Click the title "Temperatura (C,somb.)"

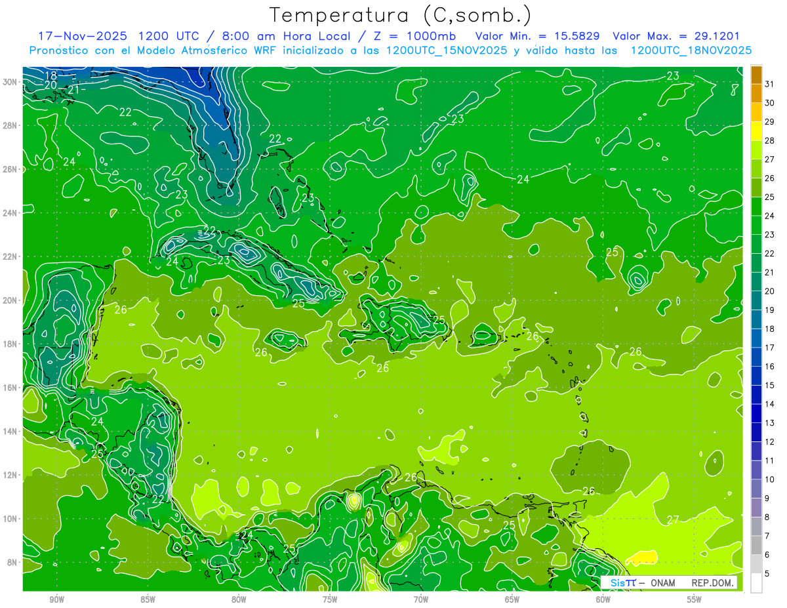click(400, 15)
